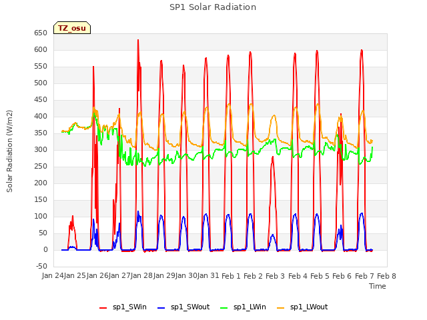Click the blue sp1_SWout legend marker
This screenshot has width=427, height=320.
pos(161,308)
